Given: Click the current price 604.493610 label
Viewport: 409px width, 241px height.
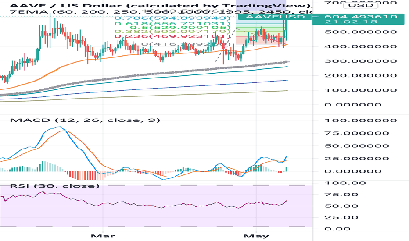Looking at the screenshot, I should [361, 17].
